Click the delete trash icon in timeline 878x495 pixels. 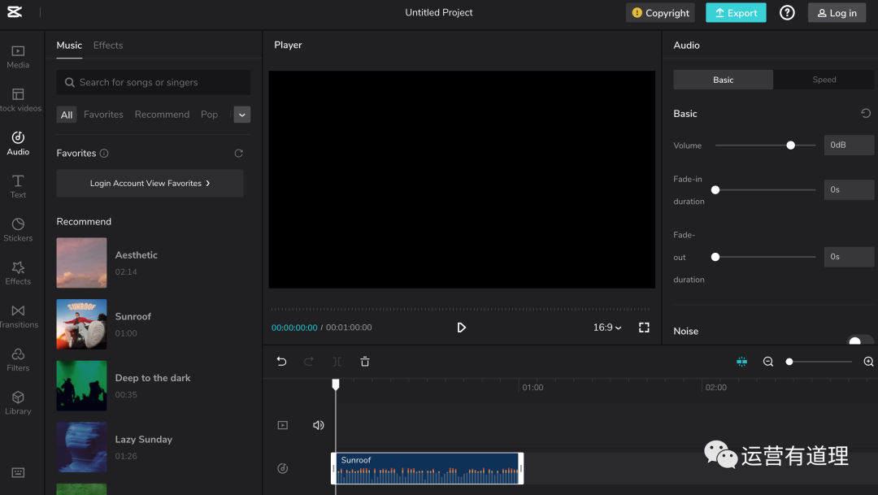pos(365,362)
